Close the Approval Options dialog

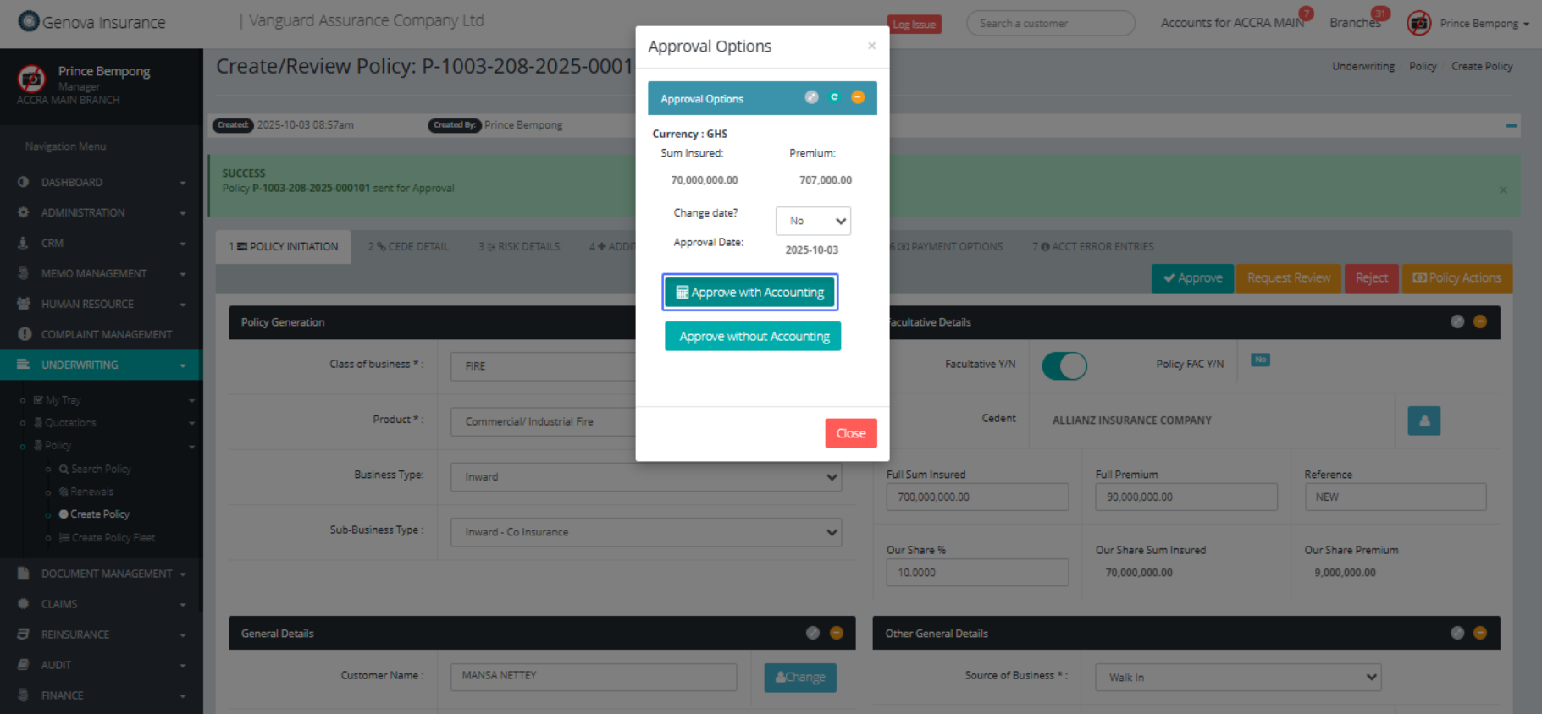point(850,433)
